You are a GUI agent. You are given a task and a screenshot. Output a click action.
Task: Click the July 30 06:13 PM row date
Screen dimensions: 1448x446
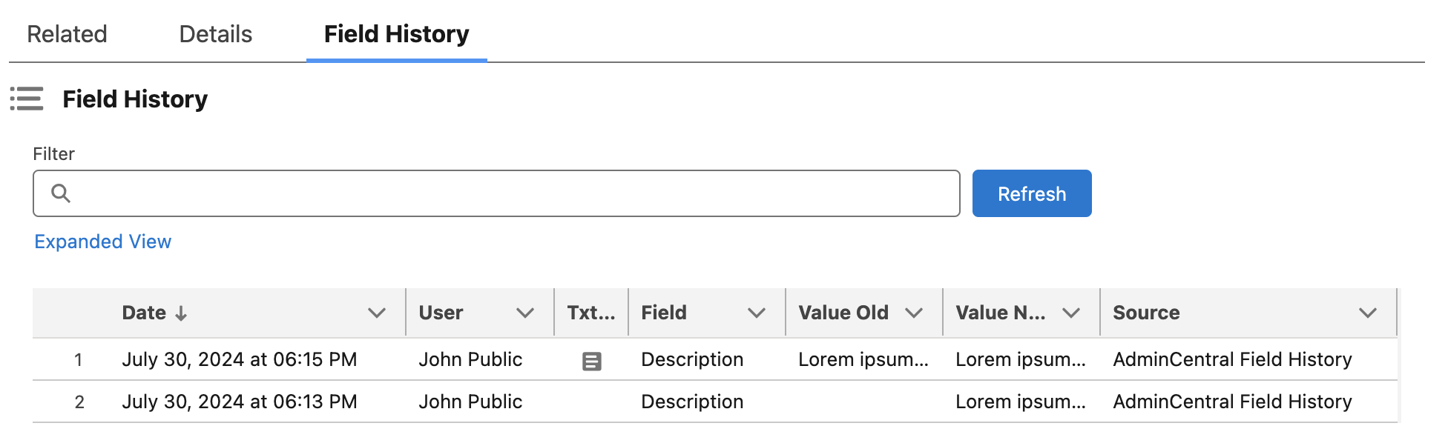pos(240,402)
